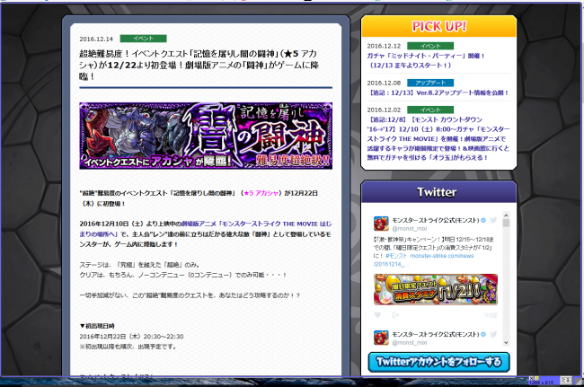The width and height of the screenshot is (584, 387).
Task: Follow the monster-strike.com/news link in the tweet
Action: click(442, 256)
